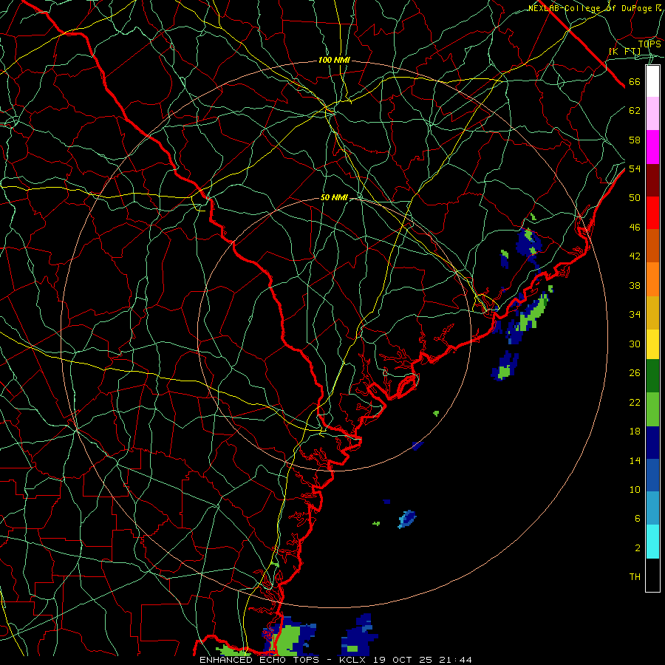665x665 pixels.
Task: Click the navy blue legend band
Action: (652, 443)
